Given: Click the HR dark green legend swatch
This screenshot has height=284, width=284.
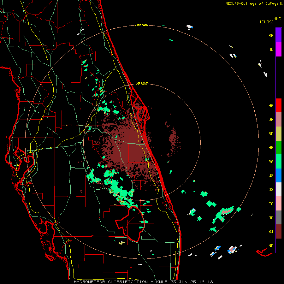Looking at the screenshot, I should coord(279,148).
